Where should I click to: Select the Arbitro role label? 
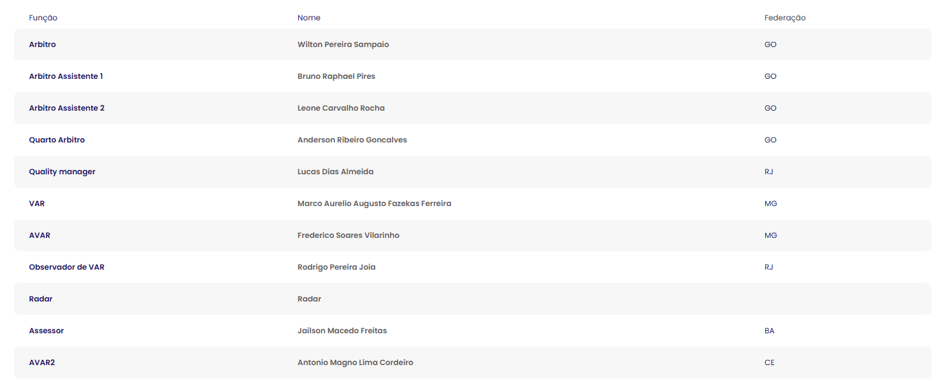[43, 45]
